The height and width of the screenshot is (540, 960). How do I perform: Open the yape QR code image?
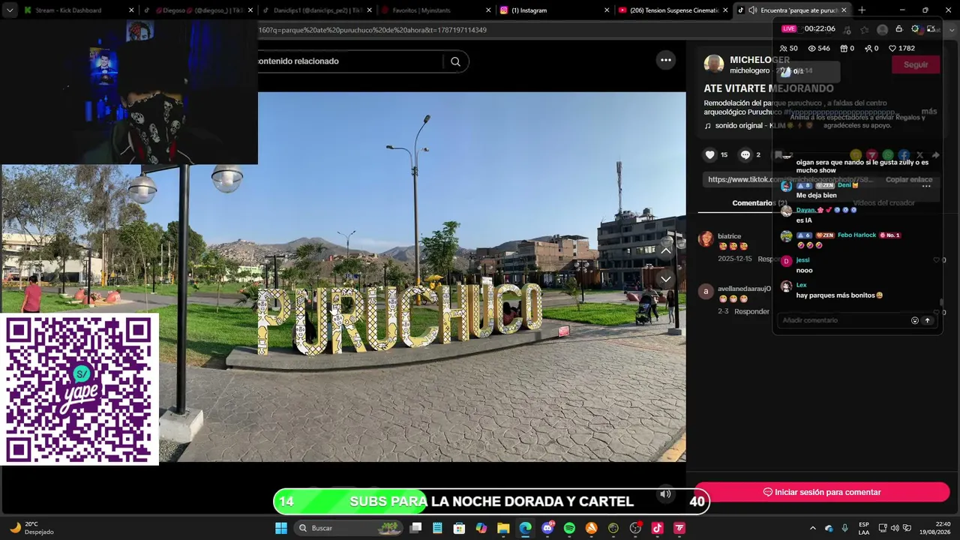[x=79, y=389]
